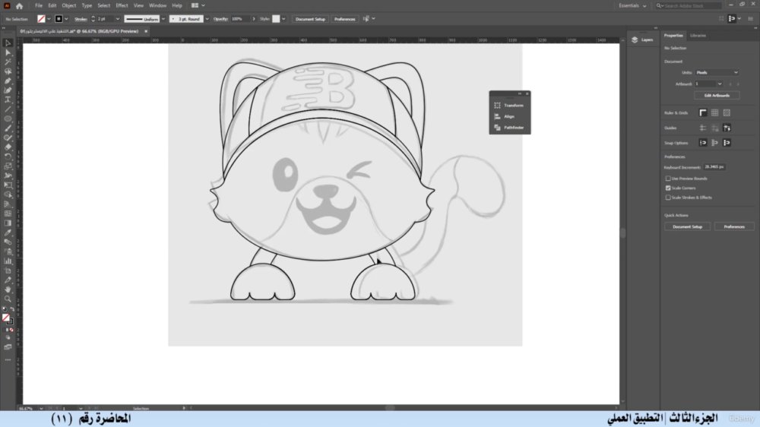This screenshot has height=427, width=760.
Task: Open the fill color dropdown arrow
Action: point(49,19)
